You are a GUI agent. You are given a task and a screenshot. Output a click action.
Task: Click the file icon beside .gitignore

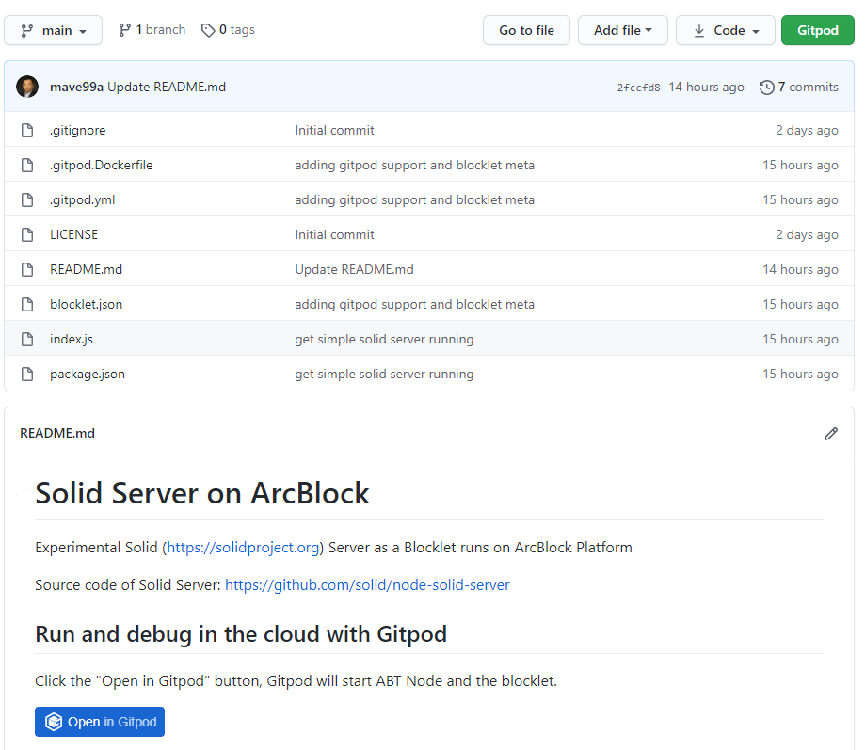(x=27, y=130)
